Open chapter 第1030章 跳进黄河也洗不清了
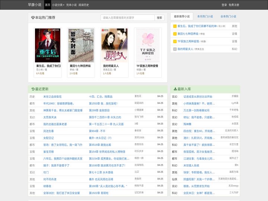The image size is (268, 201). (x=107, y=165)
